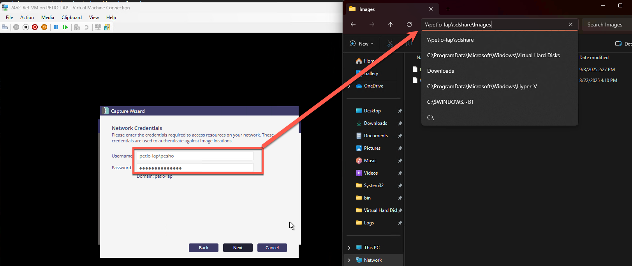This screenshot has width=632, height=266.
Task: Open the File menu in Virtual Machine Connection
Action: point(9,17)
